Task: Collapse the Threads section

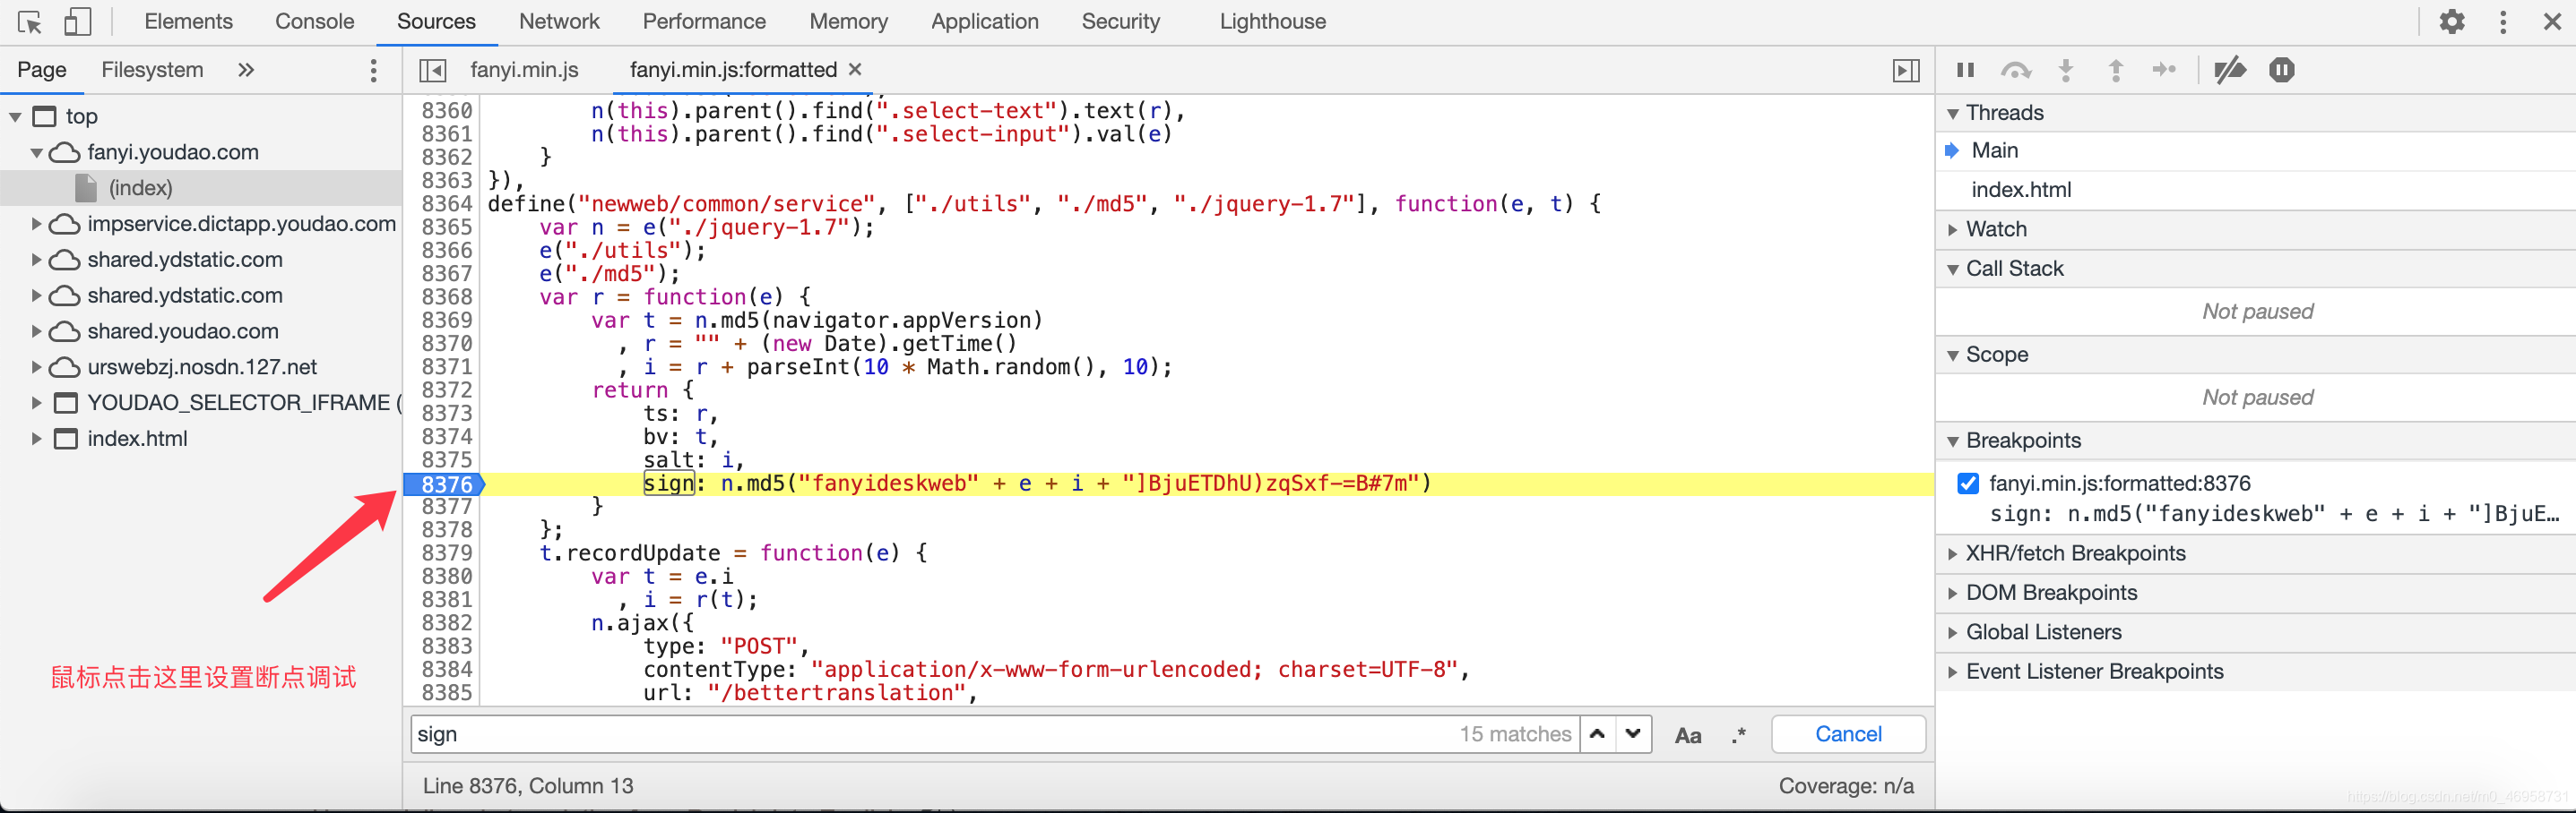Action: tap(1953, 113)
